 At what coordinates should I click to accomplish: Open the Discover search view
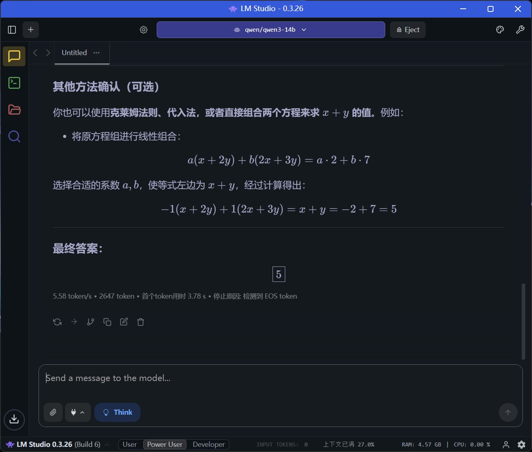pos(14,137)
